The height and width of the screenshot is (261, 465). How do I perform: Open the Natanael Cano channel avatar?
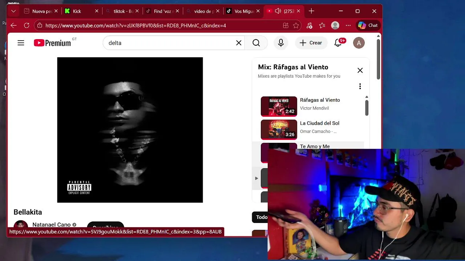click(21, 224)
